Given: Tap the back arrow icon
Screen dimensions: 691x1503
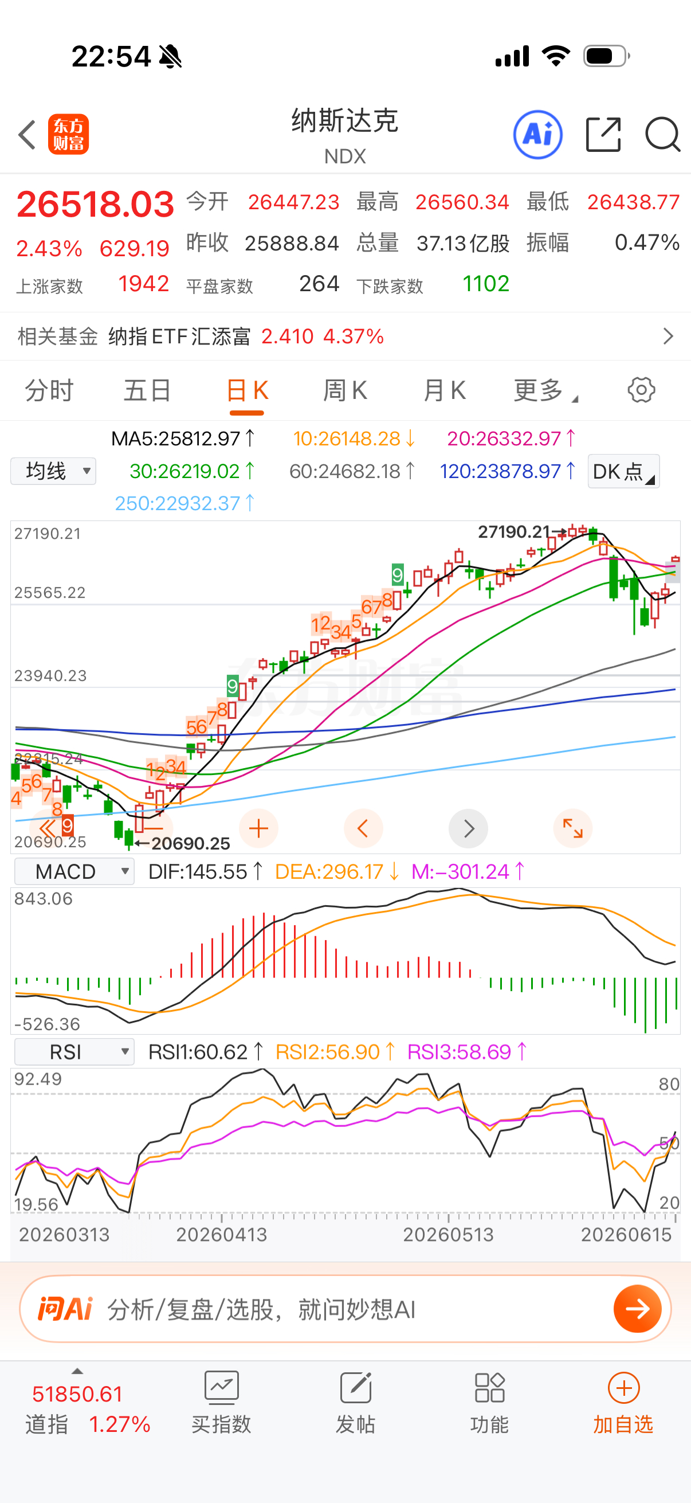Looking at the screenshot, I should [x=27, y=135].
